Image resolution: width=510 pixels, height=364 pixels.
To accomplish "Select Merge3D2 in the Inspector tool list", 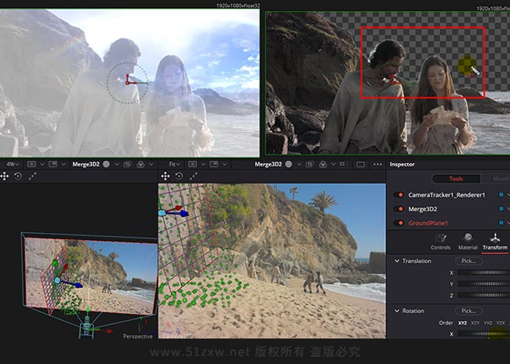I will coord(422,209).
